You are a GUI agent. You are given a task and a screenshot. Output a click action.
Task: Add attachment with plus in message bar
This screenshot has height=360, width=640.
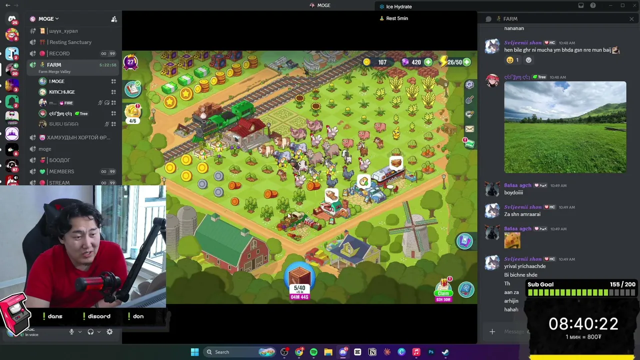[x=492, y=331]
